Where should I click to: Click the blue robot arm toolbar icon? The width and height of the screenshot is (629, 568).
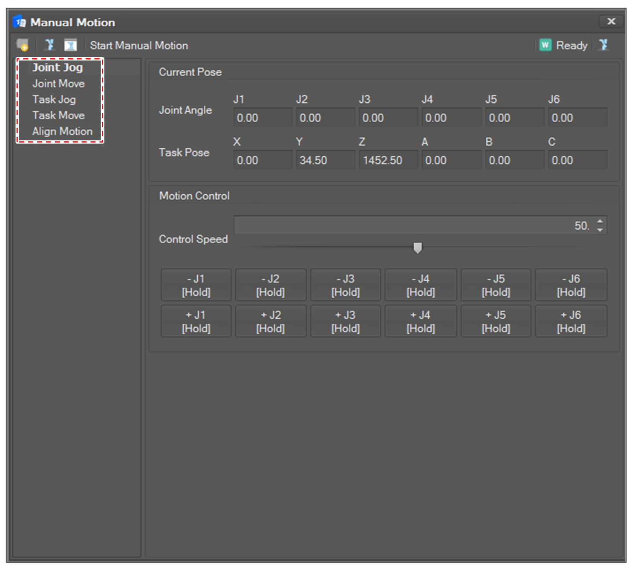[49, 45]
